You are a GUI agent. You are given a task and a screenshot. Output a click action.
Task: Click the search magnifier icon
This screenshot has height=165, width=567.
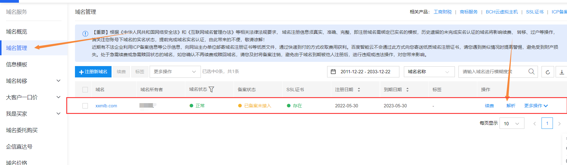531,72
